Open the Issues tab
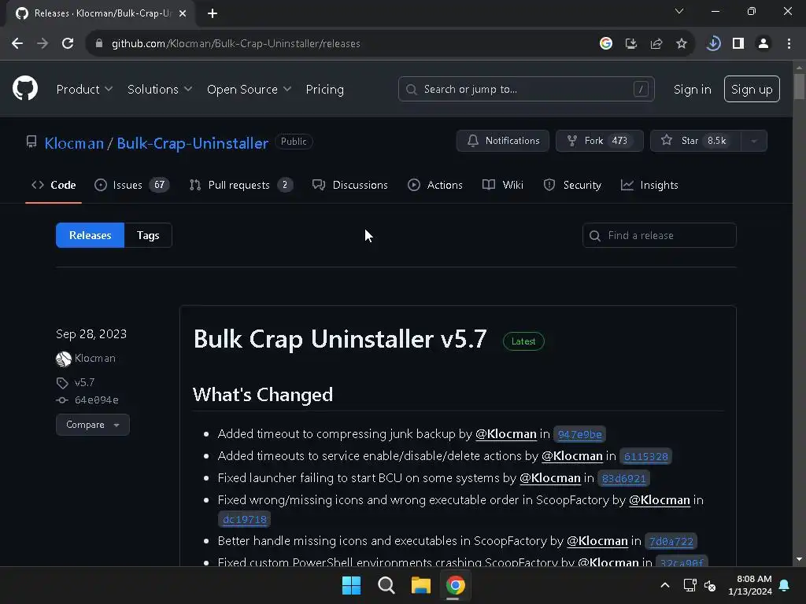Image resolution: width=806 pixels, height=604 pixels. click(x=132, y=185)
